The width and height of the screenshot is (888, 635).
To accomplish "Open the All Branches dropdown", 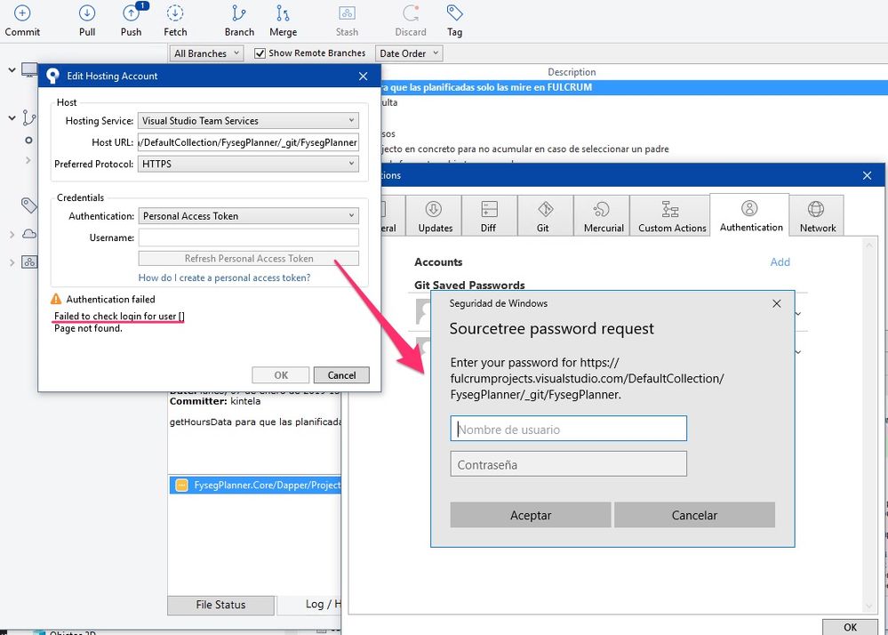I will (x=207, y=53).
